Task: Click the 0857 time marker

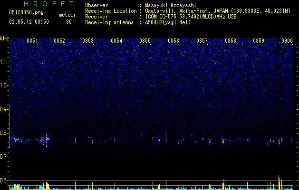Action: click(x=202, y=41)
